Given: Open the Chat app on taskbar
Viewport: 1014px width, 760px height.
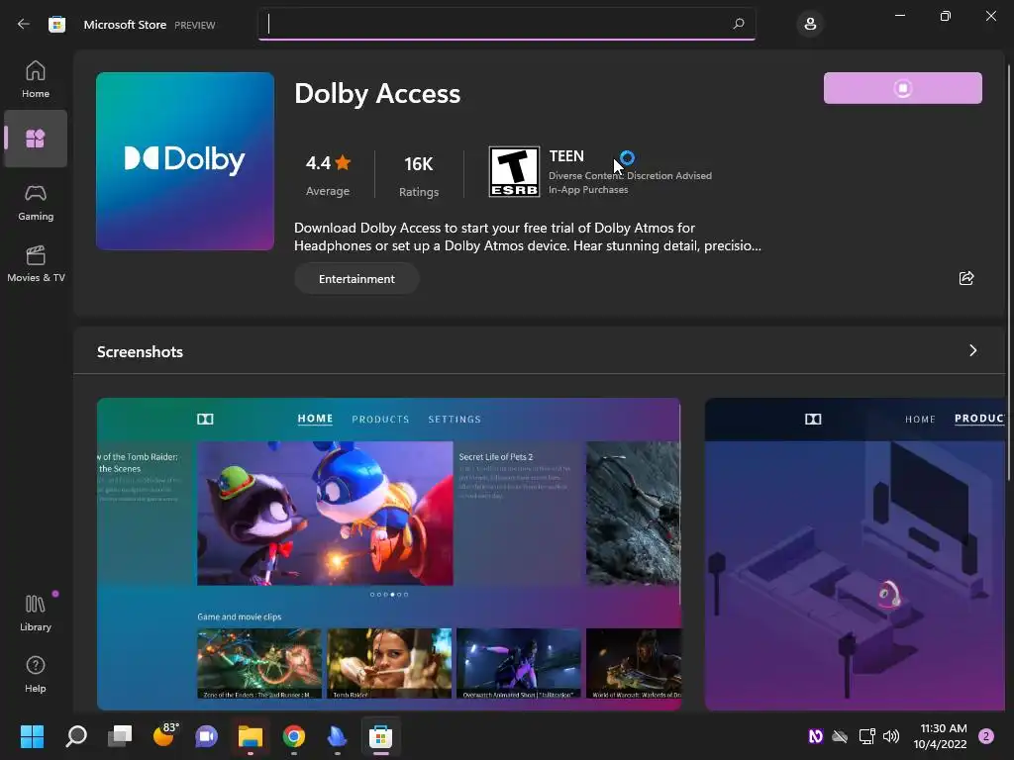Looking at the screenshot, I should (x=206, y=736).
